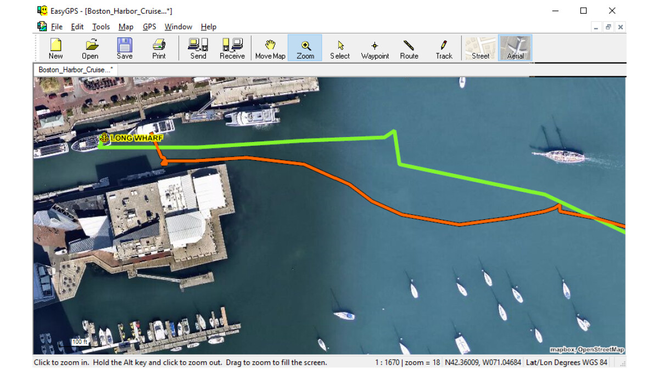Open a file with the Open icon
Viewport: 659px width, 370px height.
90,48
